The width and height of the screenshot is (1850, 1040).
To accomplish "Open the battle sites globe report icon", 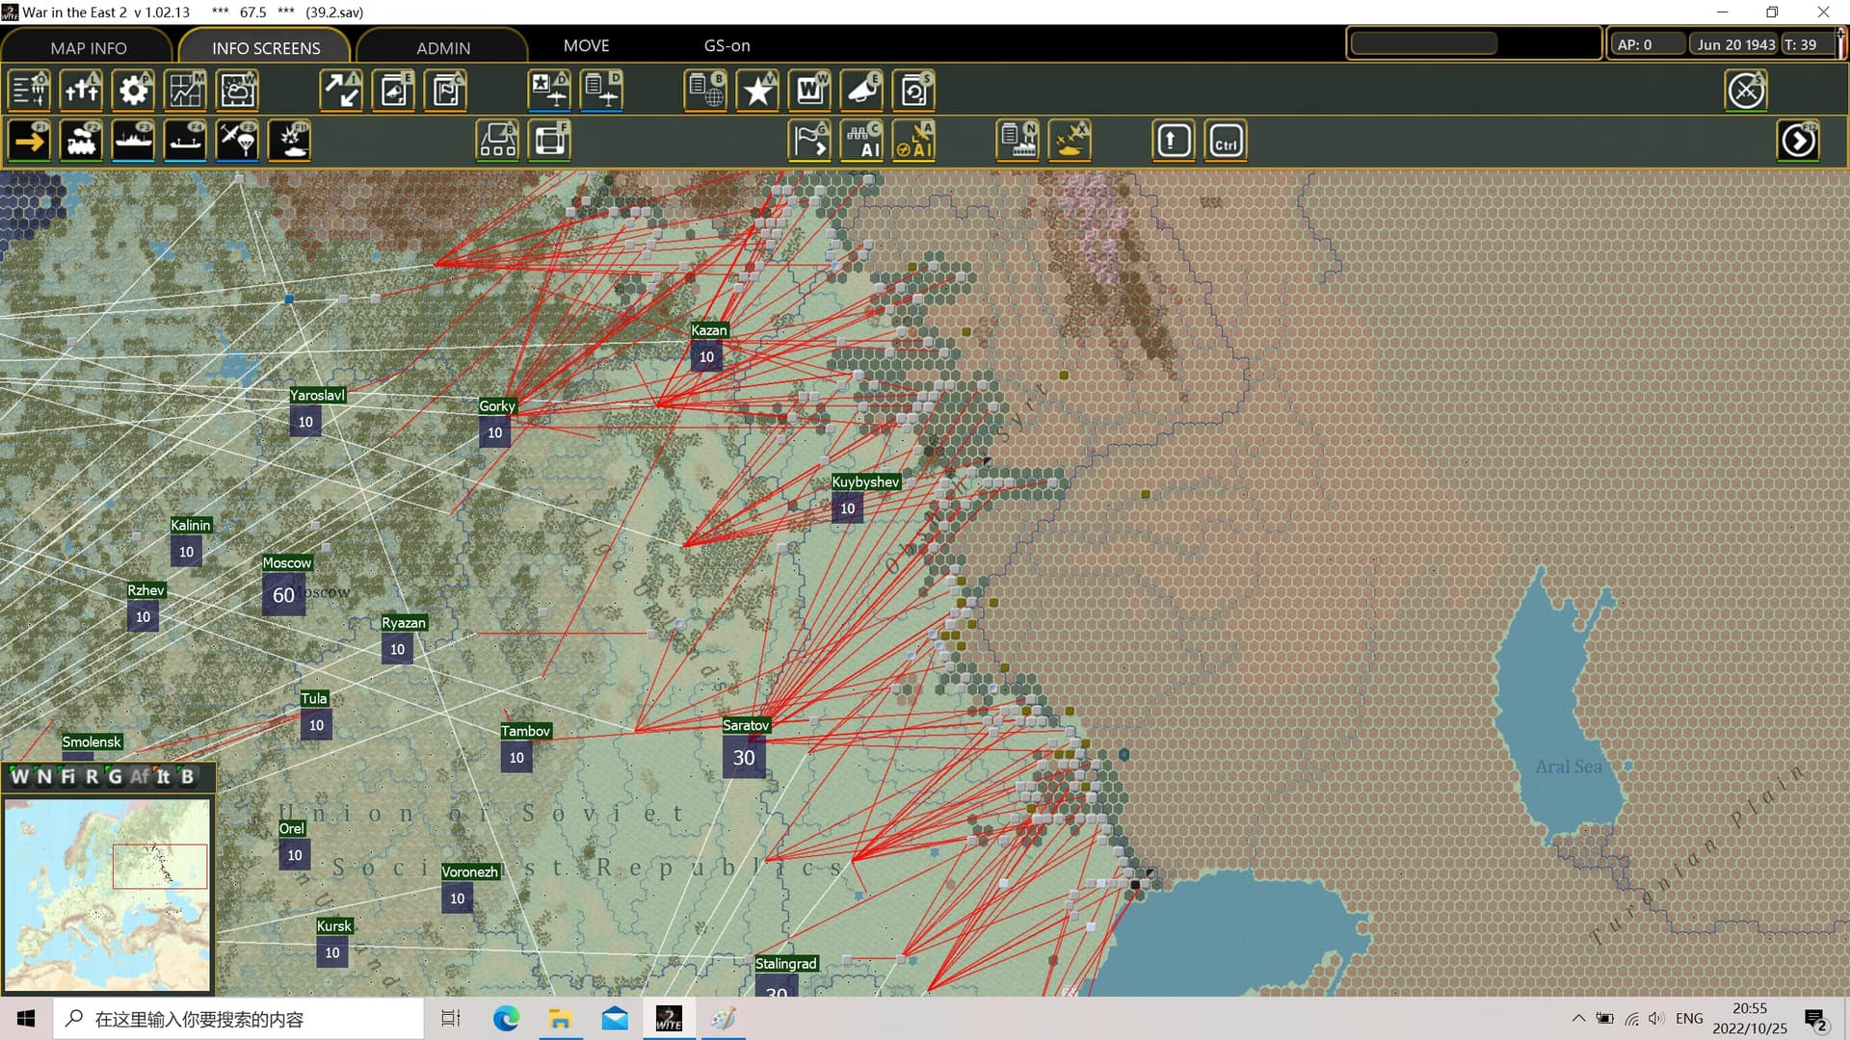I will pyautogui.click(x=706, y=91).
